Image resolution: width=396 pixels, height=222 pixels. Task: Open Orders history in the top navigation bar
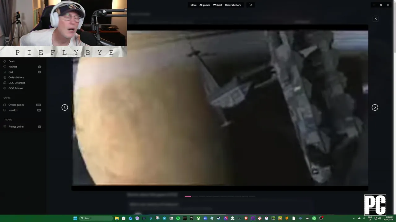click(x=233, y=5)
